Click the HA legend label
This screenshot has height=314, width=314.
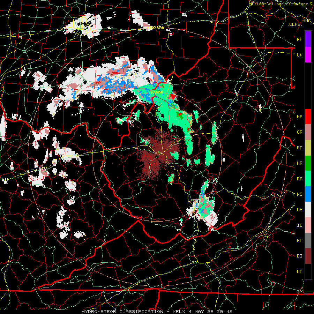(300, 117)
